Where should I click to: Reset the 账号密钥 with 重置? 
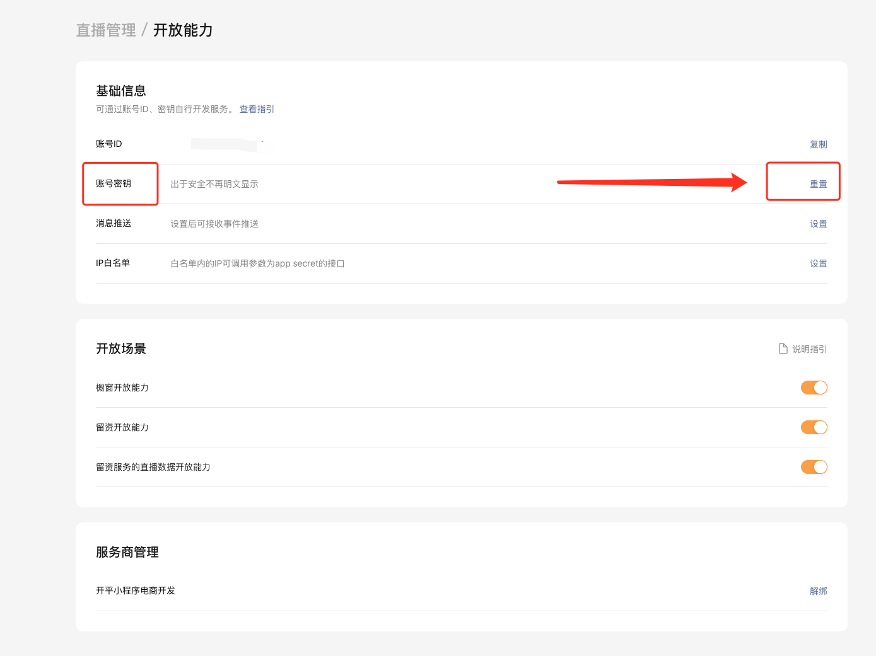click(818, 184)
